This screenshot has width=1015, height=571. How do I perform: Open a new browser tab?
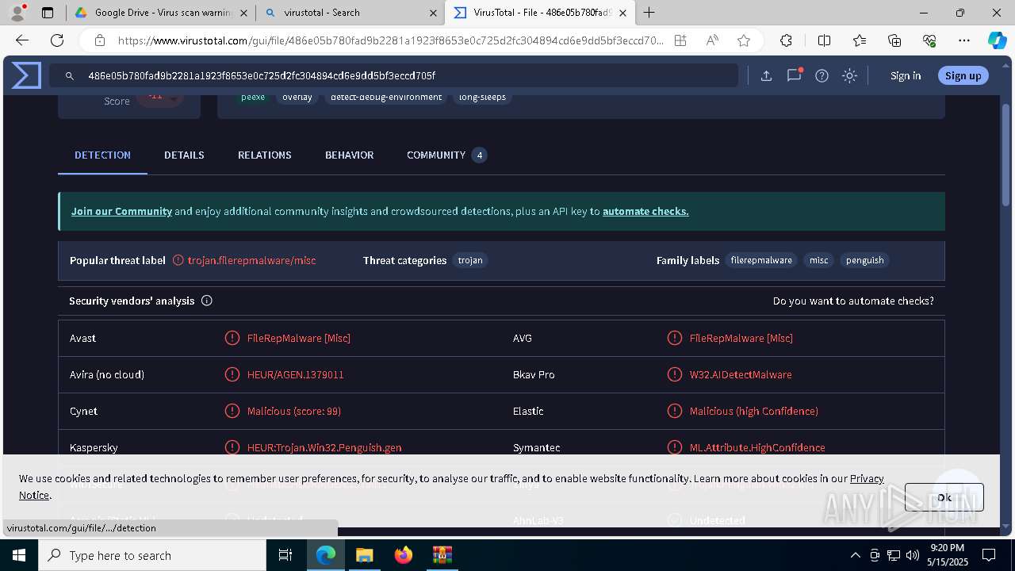point(649,13)
